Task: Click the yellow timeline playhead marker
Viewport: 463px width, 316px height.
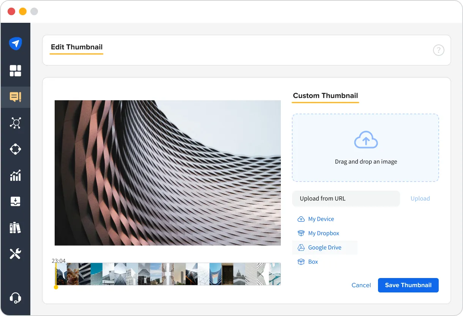Action: click(56, 287)
